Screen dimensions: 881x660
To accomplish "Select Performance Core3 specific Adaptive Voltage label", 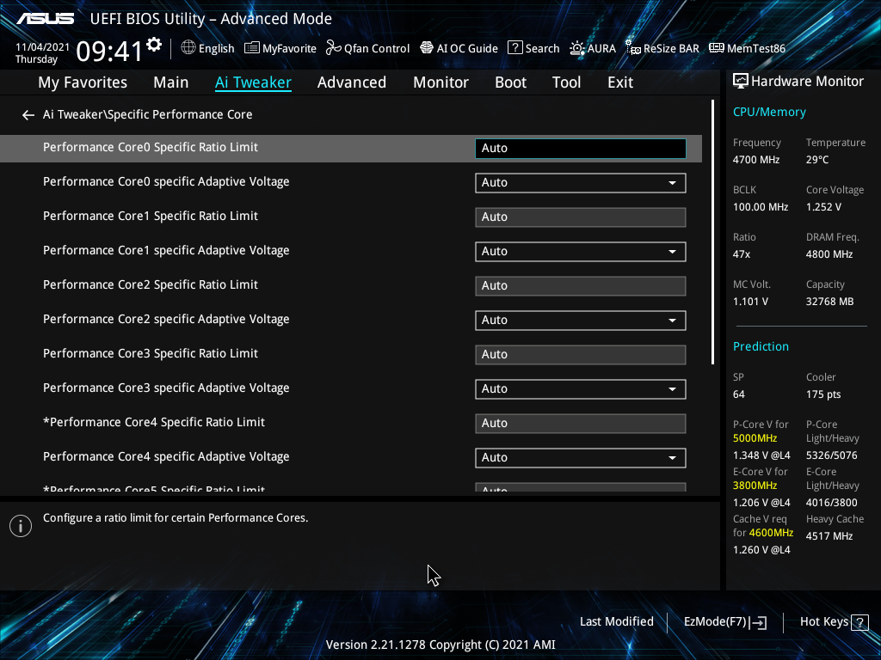I will (x=166, y=388).
